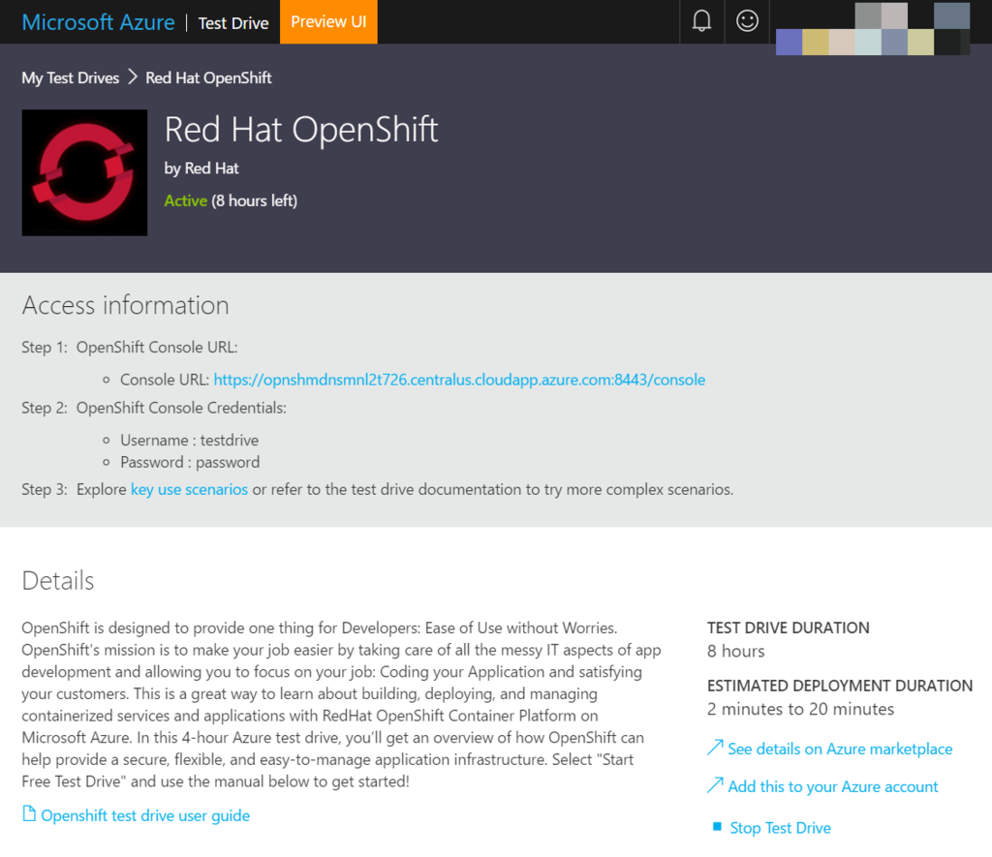Click the arrow icon beside Add this to your Azure account

coord(715,785)
